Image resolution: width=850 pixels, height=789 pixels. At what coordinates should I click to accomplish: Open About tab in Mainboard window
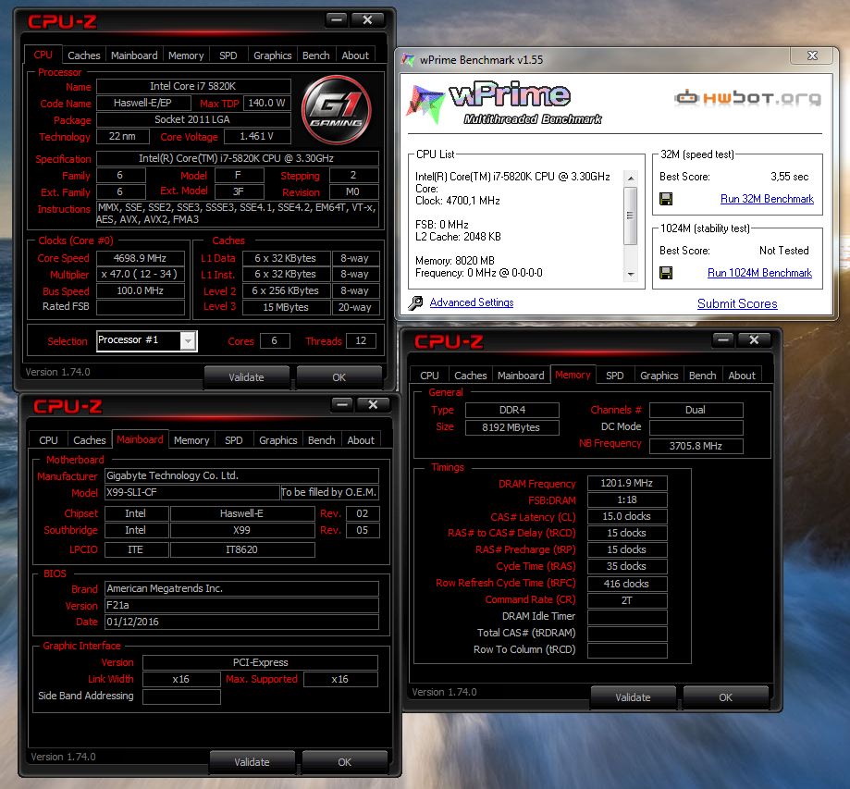(x=361, y=440)
